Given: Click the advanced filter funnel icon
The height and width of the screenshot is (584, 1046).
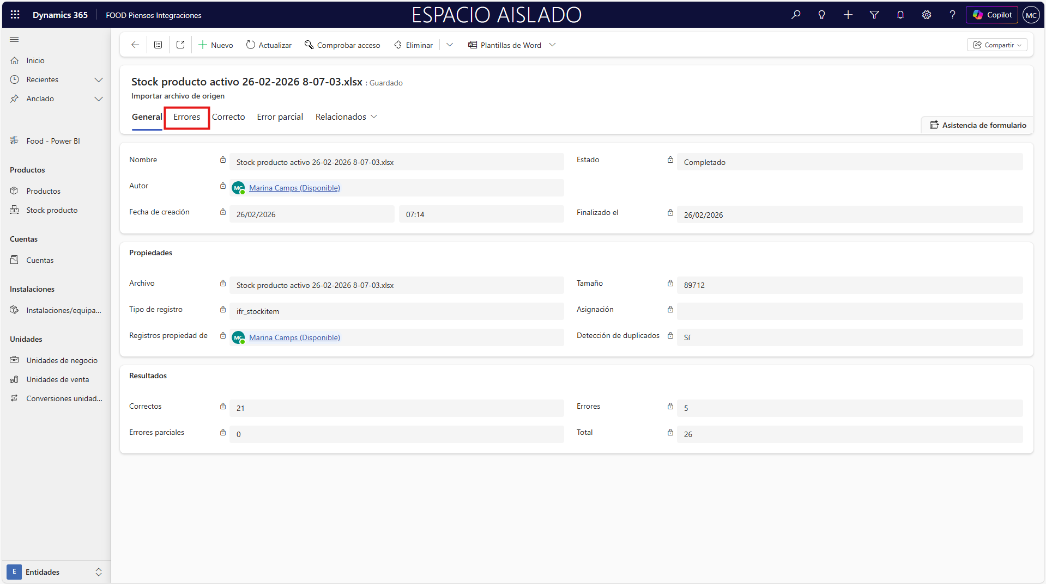Looking at the screenshot, I should [874, 15].
